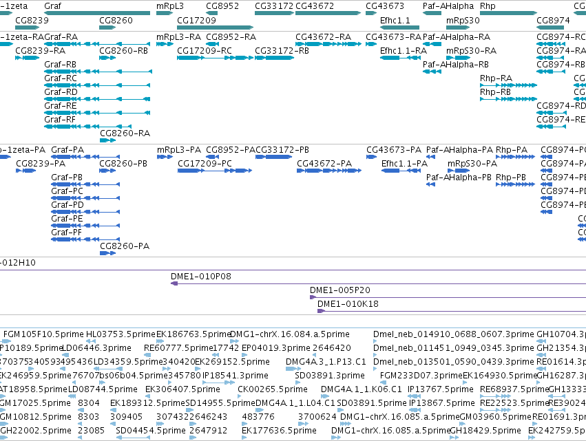The width and height of the screenshot is (586, 441).
Task: Open the CG8239-RA transcript label
Action: tap(41, 51)
